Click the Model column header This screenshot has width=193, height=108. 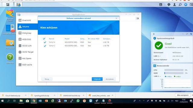pyautogui.click(x=67, y=39)
